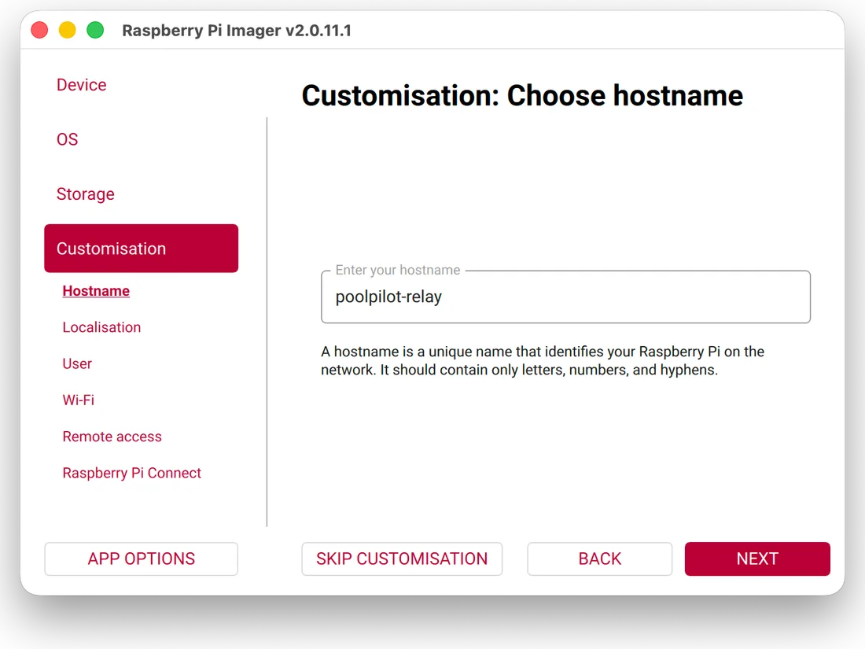Close the Raspberry Pi Imager window
Screen dimensions: 865x649
(40, 30)
